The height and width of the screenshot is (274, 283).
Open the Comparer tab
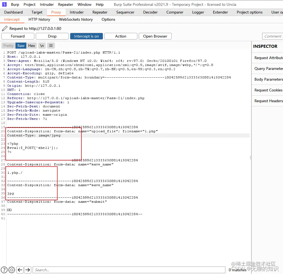(175, 12)
